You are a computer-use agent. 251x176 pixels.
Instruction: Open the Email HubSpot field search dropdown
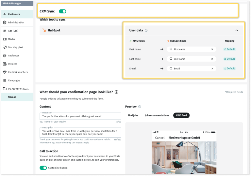pyautogui.click(x=190, y=69)
